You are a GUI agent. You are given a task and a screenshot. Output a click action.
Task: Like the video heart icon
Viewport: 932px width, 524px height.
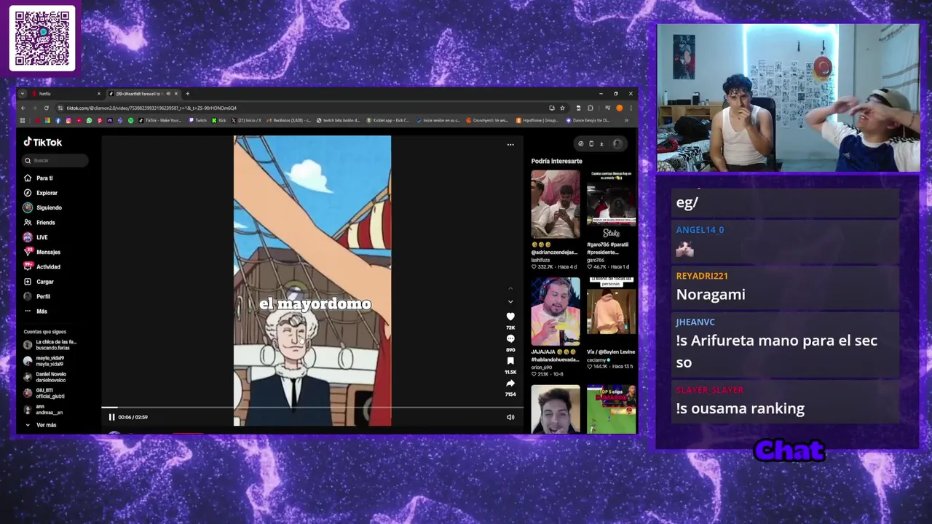[x=510, y=317]
